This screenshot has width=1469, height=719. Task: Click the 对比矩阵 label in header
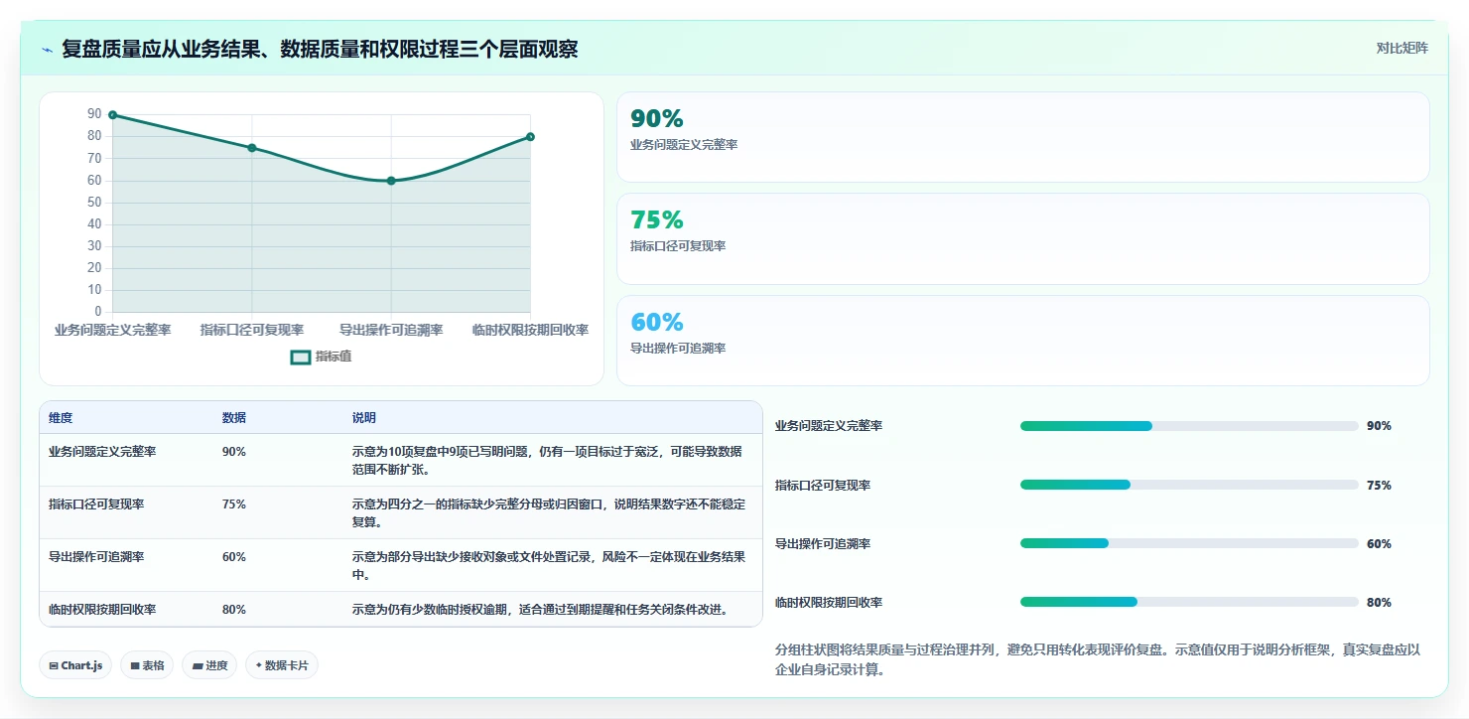pos(1402,48)
